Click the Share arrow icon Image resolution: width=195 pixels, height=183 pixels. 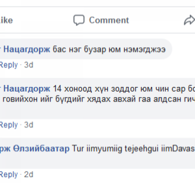pyautogui.click(x=189, y=20)
